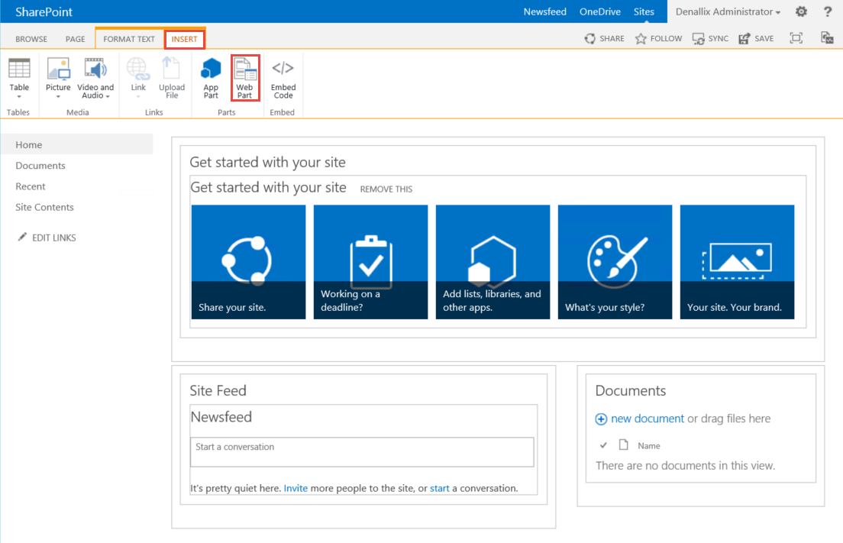Click the Embed Code icon

pos(283,78)
